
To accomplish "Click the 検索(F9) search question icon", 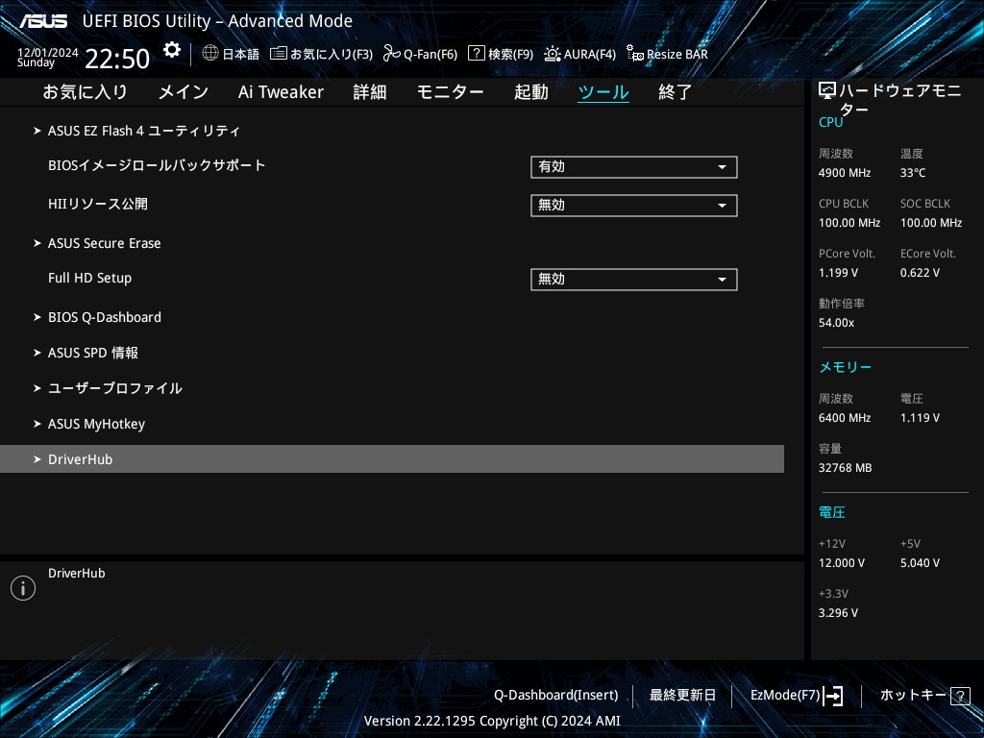I will (477, 53).
